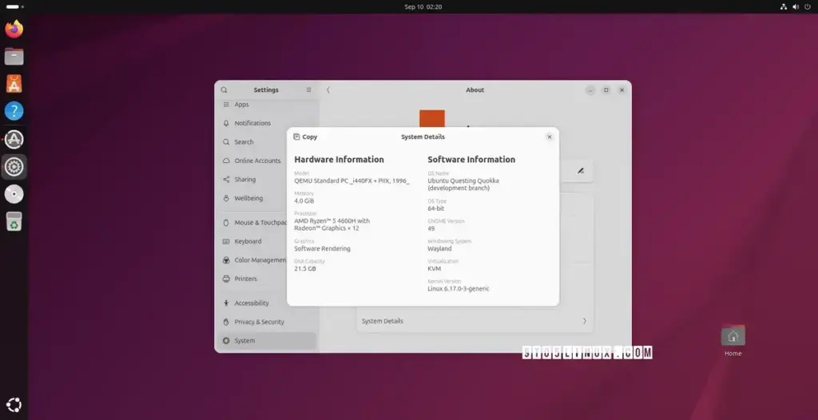Click the System Details row label
818x420 pixels.
click(x=383, y=321)
